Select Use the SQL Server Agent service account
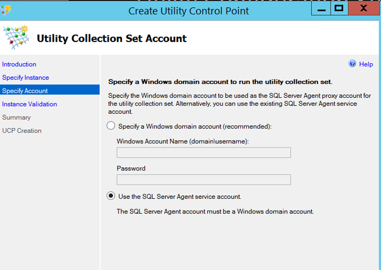The image size is (381, 270). pyautogui.click(x=111, y=196)
